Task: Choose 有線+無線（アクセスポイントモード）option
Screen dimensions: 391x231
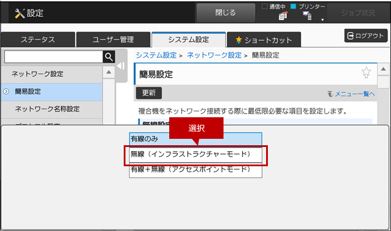Action: [195, 170]
